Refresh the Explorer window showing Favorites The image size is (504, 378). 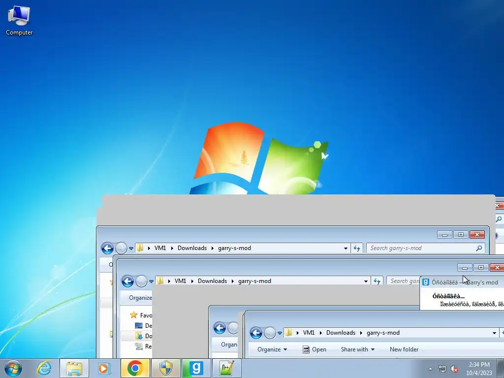coord(377,281)
